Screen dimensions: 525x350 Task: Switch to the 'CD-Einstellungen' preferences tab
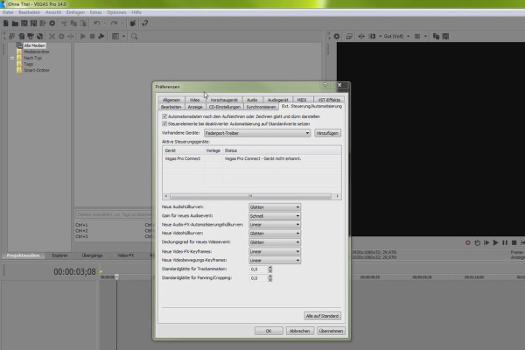[x=225, y=107]
